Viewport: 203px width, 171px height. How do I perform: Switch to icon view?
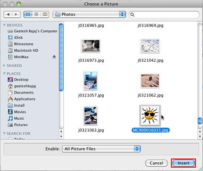28,14
